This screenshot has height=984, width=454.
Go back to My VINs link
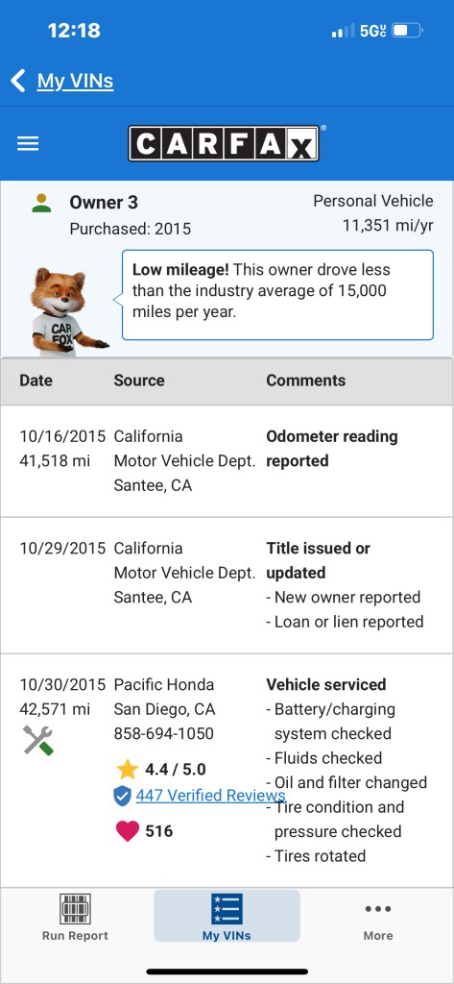coord(75,81)
